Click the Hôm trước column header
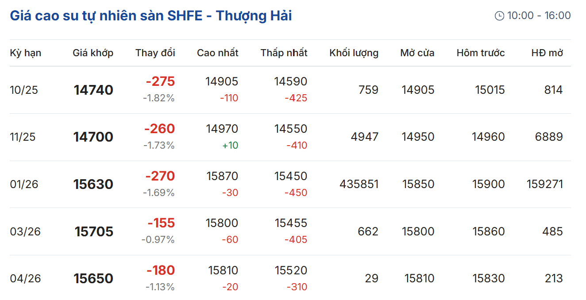Image resolution: width=586 pixels, height=300 pixels. pyautogui.click(x=481, y=53)
